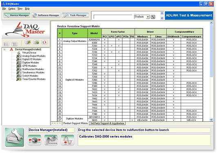Collapse the Device Manager(Installed) tree node
The width and height of the screenshot is (217, 153).
point(4,49)
